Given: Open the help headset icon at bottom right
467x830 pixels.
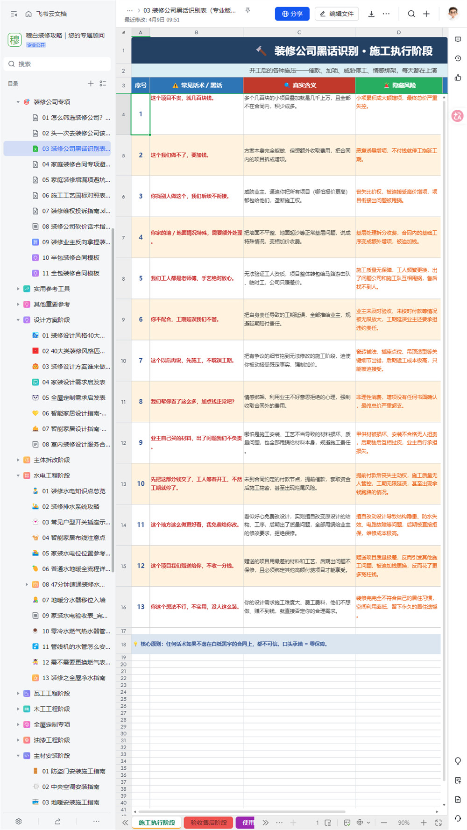Looking at the screenshot, I should (458, 819).
